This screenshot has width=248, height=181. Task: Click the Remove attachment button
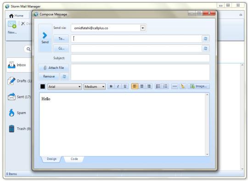(49, 76)
